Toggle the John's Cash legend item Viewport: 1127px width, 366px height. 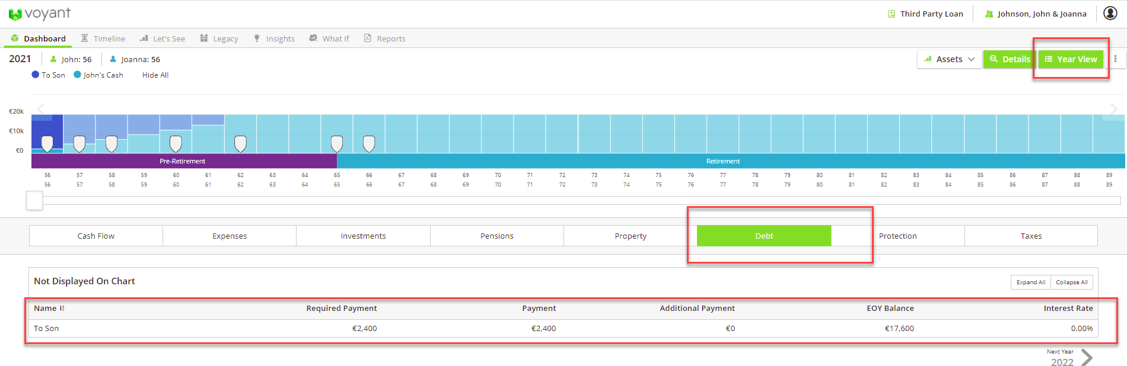98,75
